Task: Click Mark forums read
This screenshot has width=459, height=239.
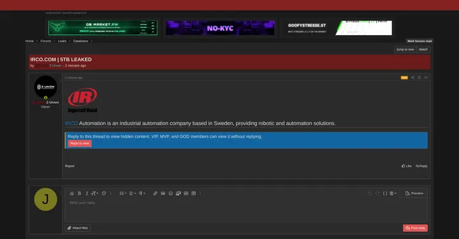Action: pos(419,41)
